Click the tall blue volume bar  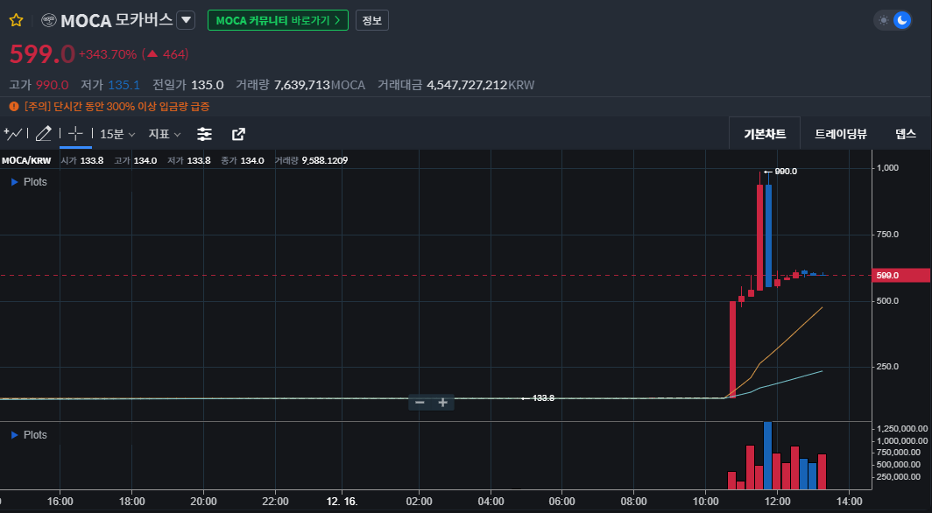pos(767,455)
